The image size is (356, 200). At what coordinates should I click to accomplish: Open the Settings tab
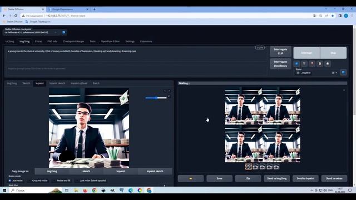pyautogui.click(x=130, y=42)
